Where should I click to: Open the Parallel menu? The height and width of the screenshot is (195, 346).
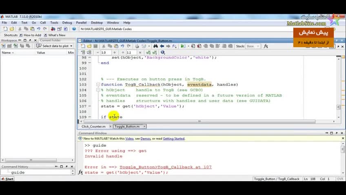pos(81,23)
